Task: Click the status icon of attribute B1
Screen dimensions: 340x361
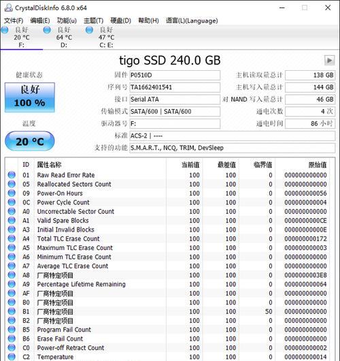Action: tap(12, 311)
